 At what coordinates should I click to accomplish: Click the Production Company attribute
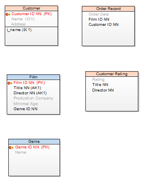33,98
